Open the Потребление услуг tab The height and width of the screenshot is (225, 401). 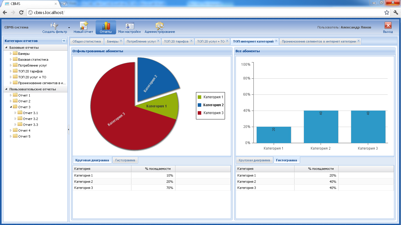(141, 41)
